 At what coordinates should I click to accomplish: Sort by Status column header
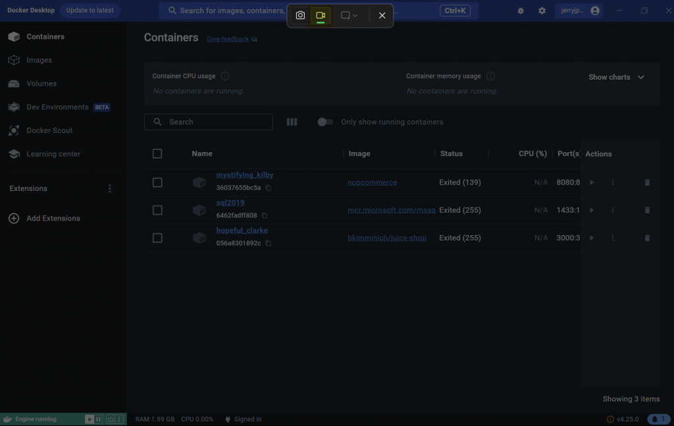[x=452, y=153]
